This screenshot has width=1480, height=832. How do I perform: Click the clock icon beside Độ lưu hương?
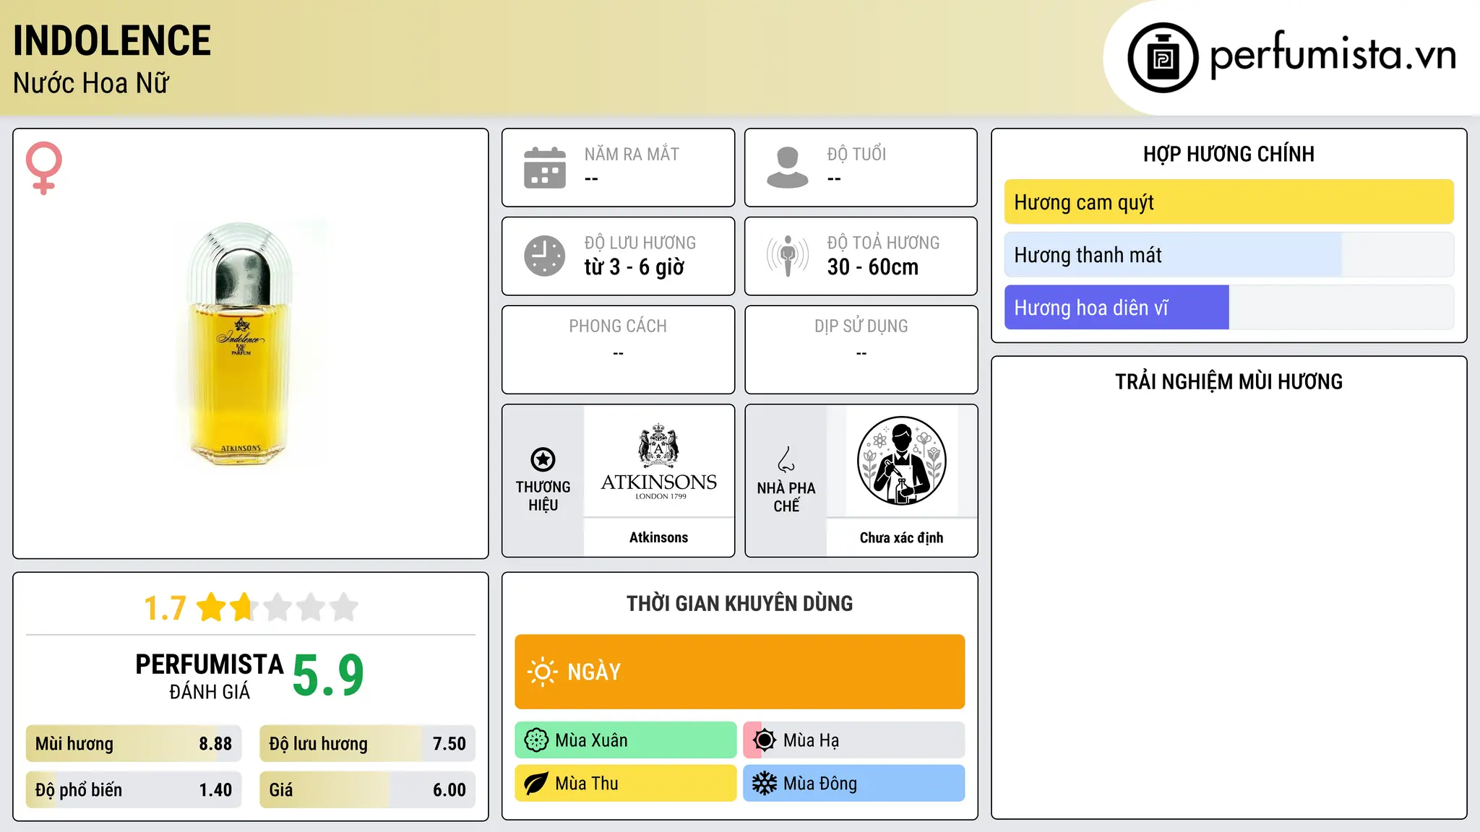(544, 256)
